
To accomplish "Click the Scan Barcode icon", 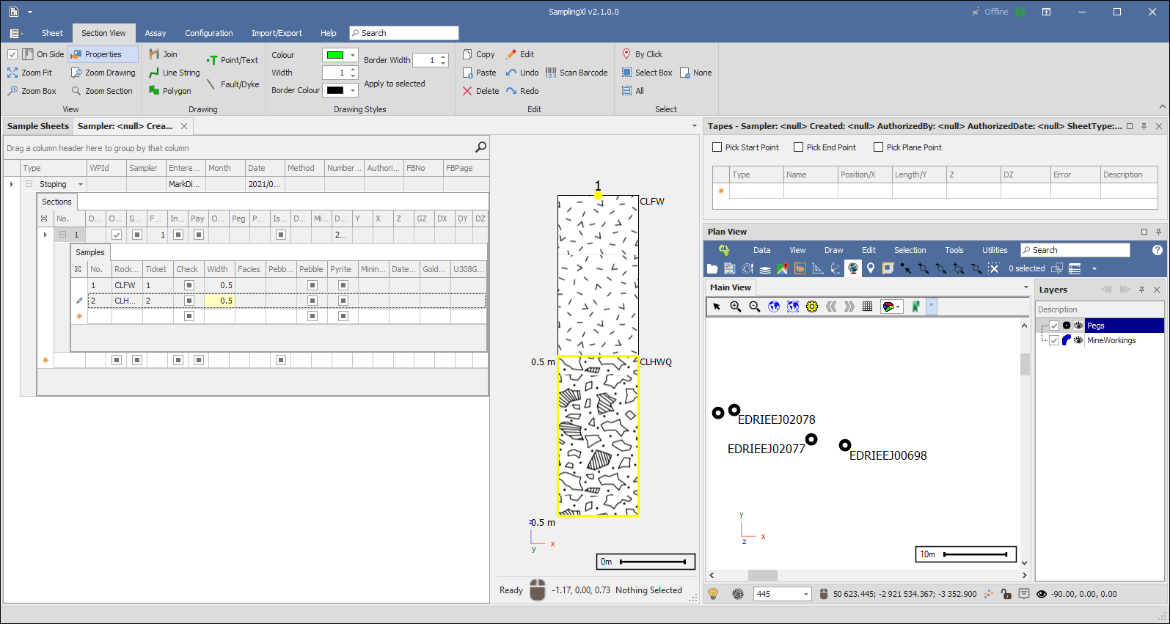I will coord(551,73).
